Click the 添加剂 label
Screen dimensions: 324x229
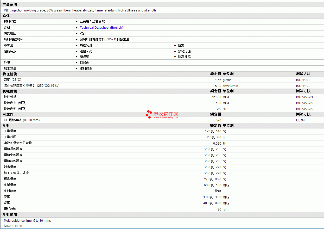(x=8, y=45)
